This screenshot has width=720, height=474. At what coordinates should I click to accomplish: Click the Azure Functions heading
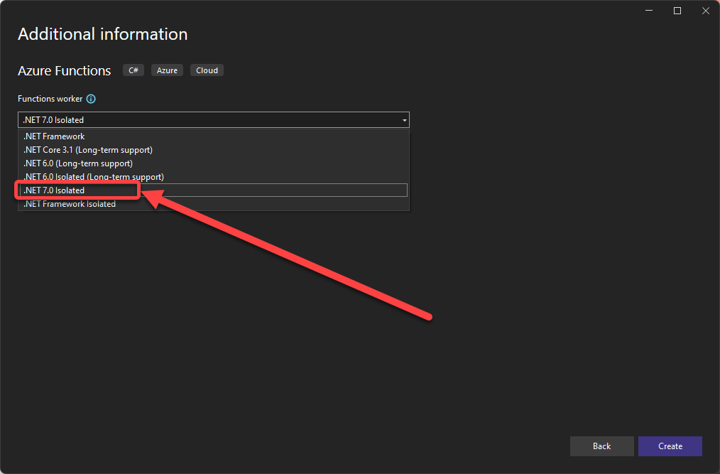[65, 71]
